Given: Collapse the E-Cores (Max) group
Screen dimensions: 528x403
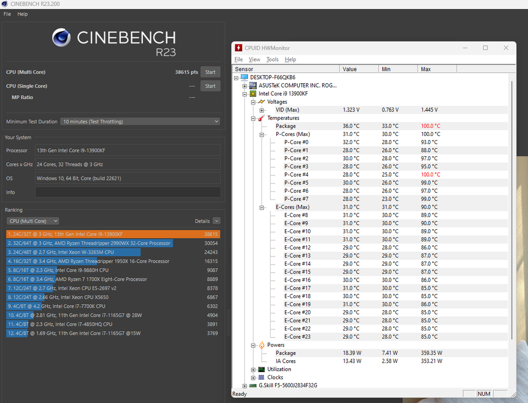Looking at the screenshot, I should [261, 208].
